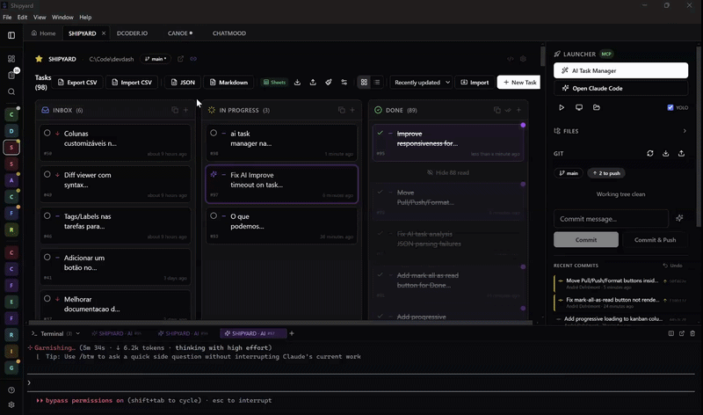Push changes with Git upload icon
The image size is (703, 415).
pos(682,154)
